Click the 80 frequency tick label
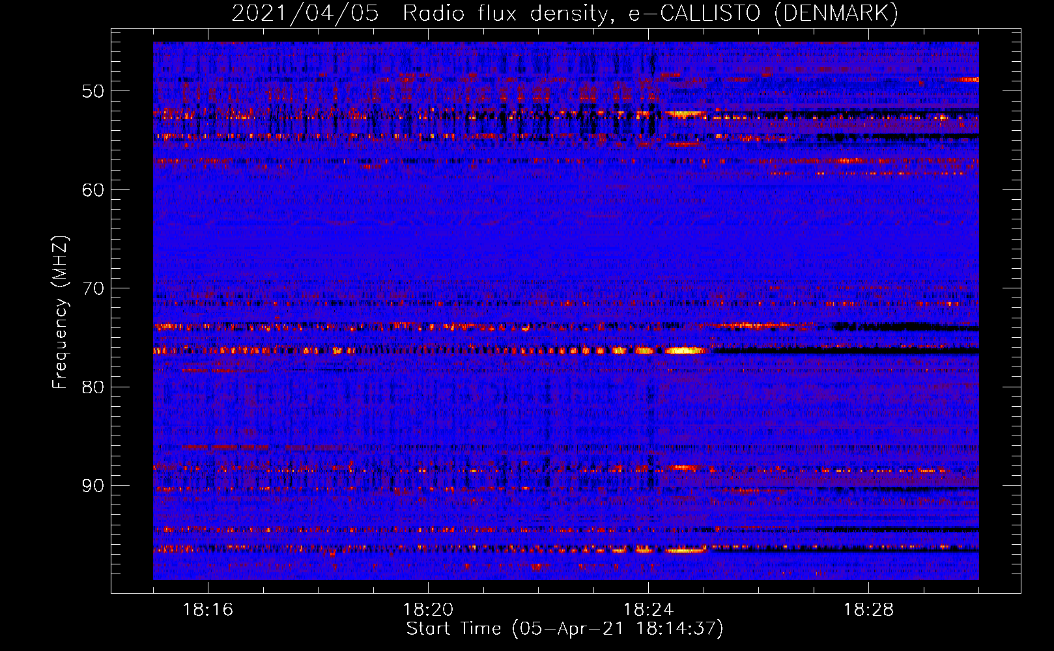 [93, 387]
